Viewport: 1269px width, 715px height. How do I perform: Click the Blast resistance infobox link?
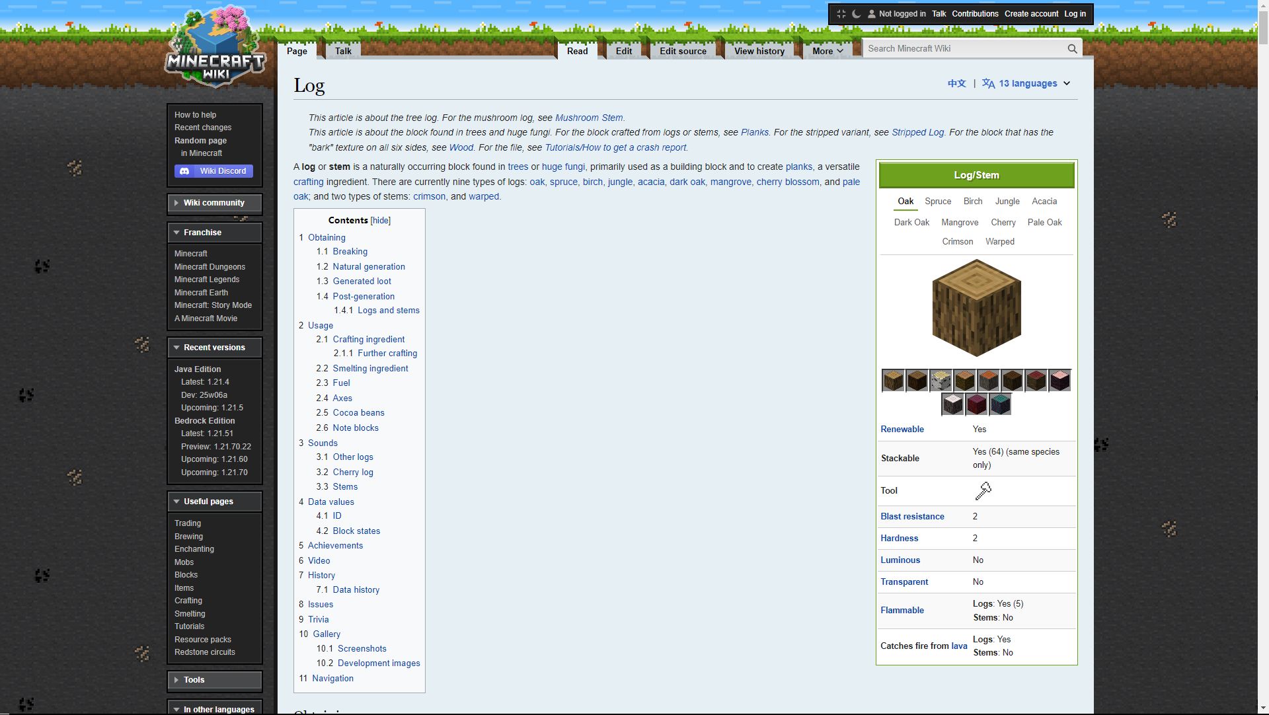click(x=912, y=517)
